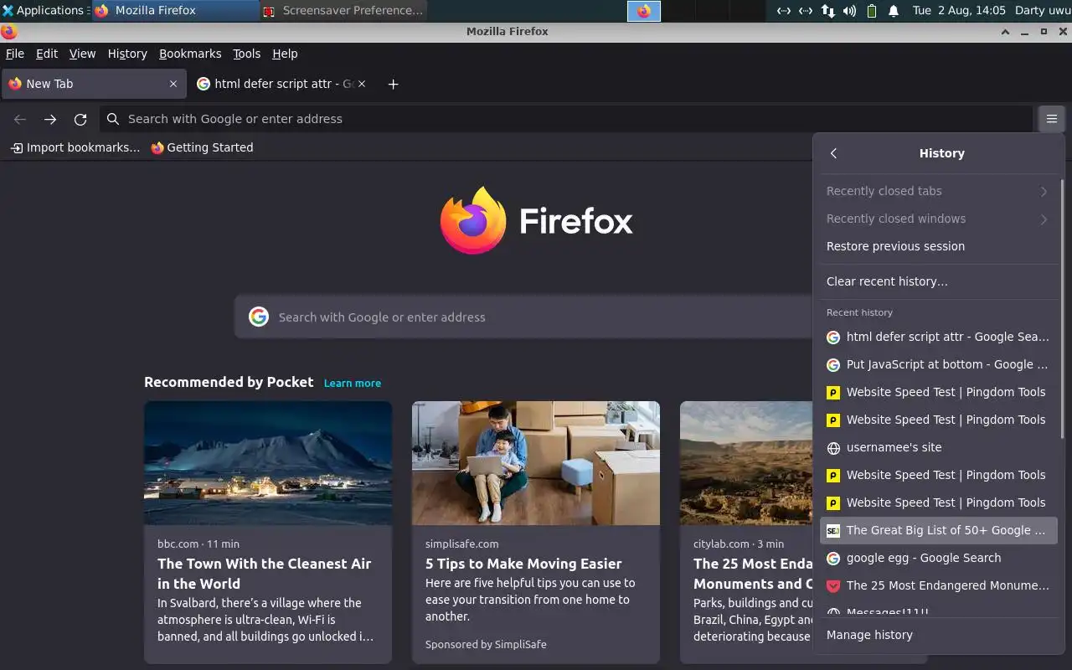Click the Darty uwu user menu
The image size is (1072, 670).
click(x=1043, y=11)
